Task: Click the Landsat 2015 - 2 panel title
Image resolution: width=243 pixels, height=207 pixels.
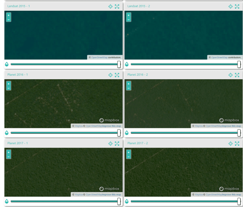Action: click(x=139, y=6)
